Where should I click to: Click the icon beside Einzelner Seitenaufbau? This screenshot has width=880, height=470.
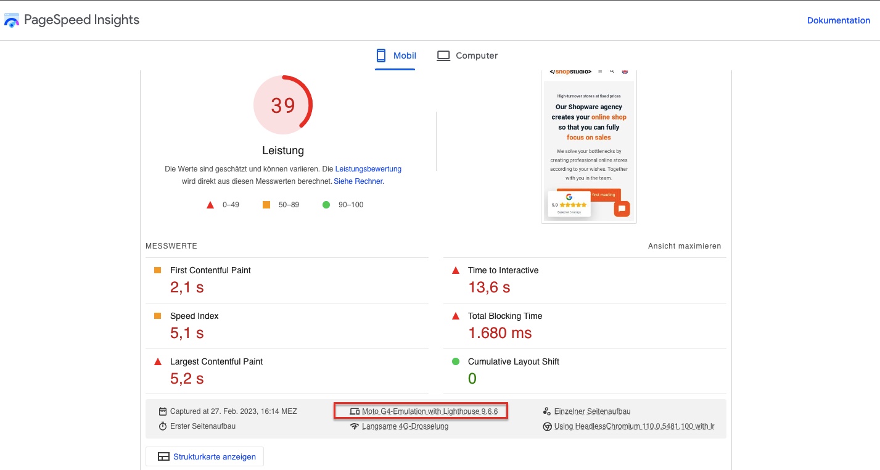pyautogui.click(x=547, y=411)
